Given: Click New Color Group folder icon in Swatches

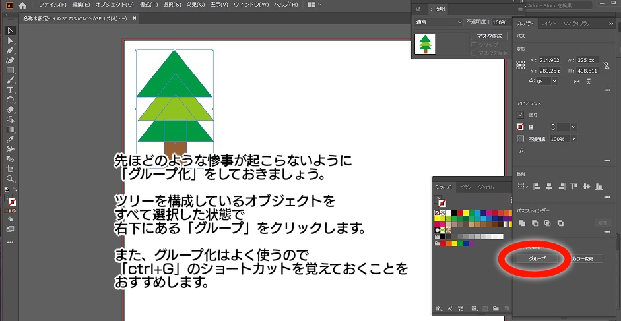Looking at the screenshot, I should click(496, 308).
